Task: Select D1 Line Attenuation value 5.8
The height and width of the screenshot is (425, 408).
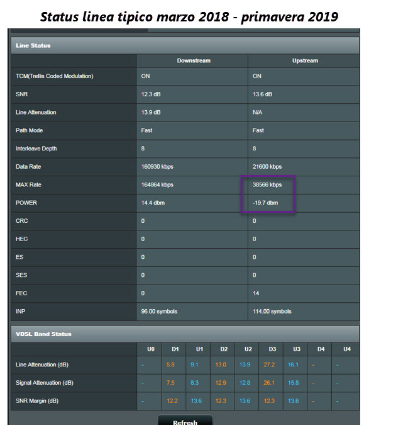Action: [170, 365]
